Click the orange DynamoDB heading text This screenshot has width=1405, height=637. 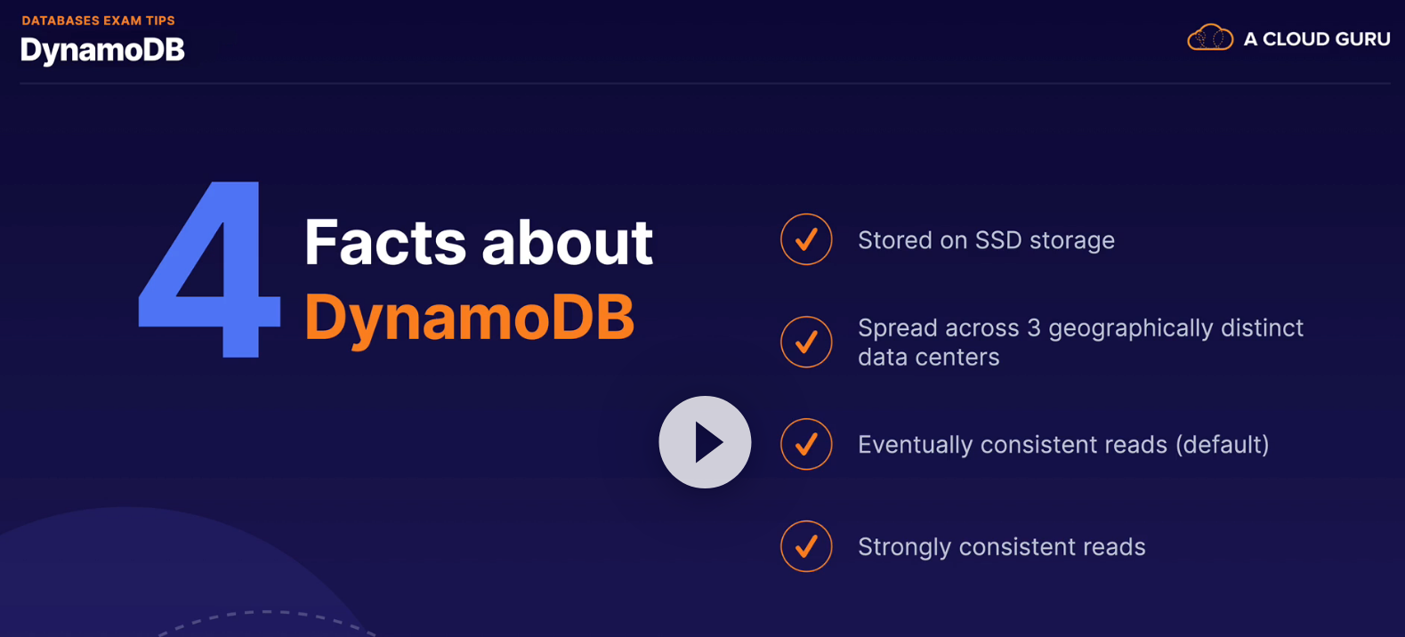point(469,317)
